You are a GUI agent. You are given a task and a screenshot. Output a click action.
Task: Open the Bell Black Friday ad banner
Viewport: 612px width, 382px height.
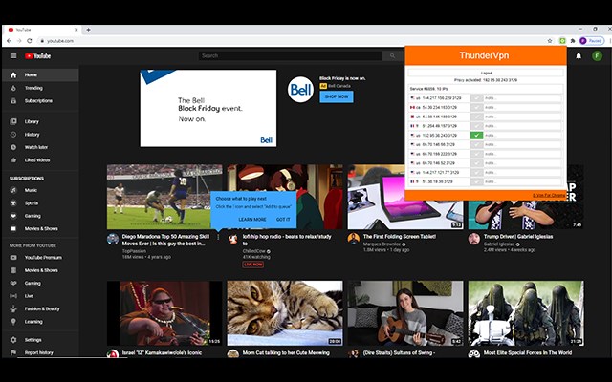pyautogui.click(x=208, y=108)
